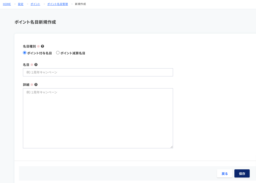256x183 pixels.
Task: Click inside the 詳細 textarea
Action: click(x=98, y=118)
